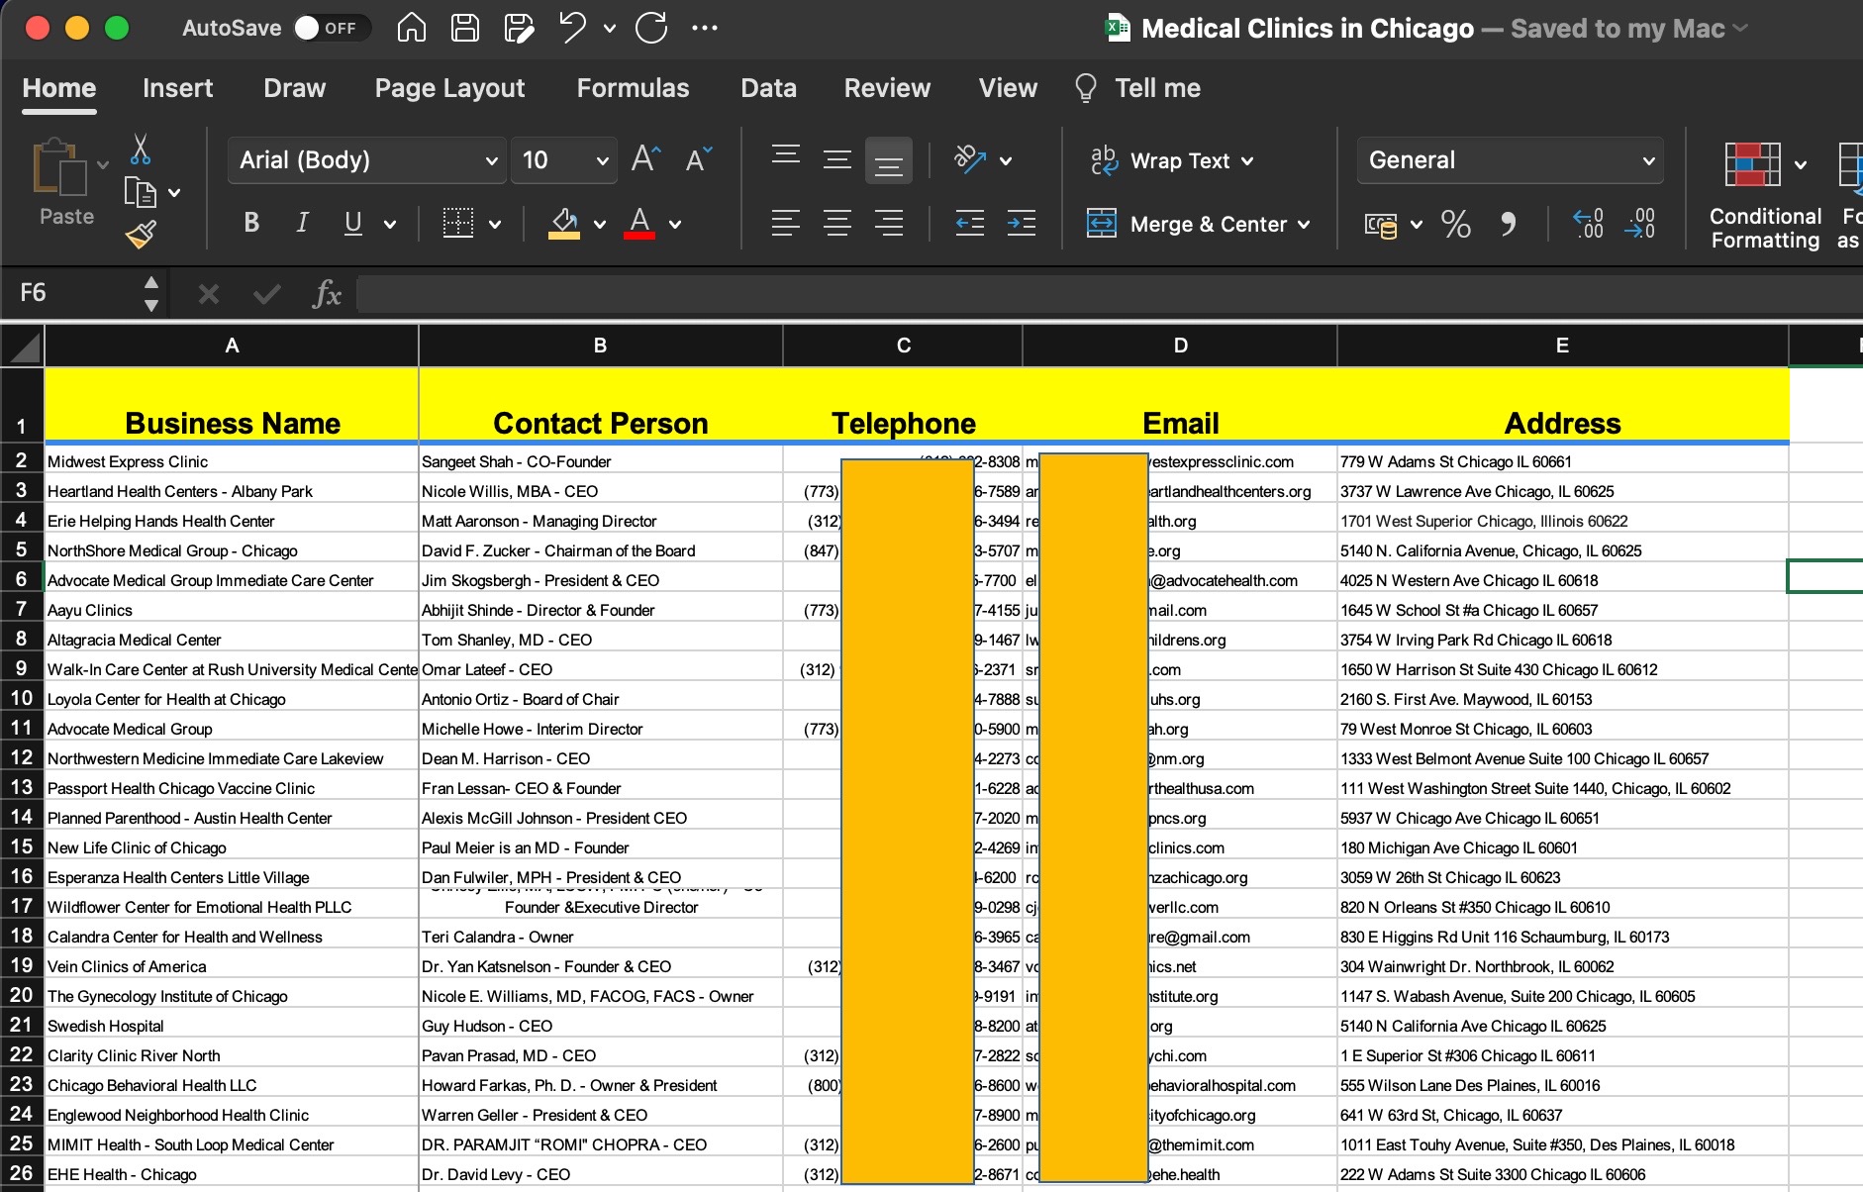Open the View ribbon tab
Screen dimensions: 1863x1192
[x=1008, y=88]
